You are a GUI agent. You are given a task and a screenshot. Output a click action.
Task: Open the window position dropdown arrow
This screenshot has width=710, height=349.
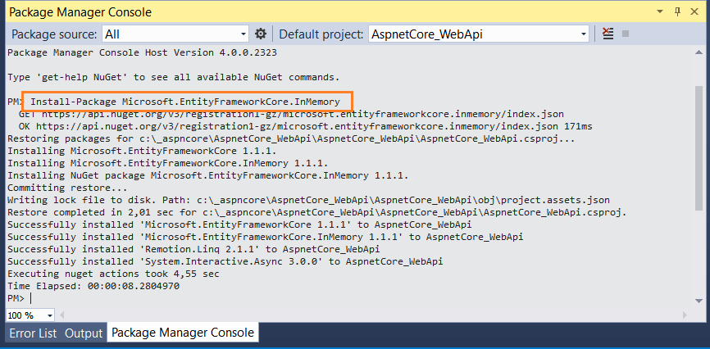click(661, 11)
